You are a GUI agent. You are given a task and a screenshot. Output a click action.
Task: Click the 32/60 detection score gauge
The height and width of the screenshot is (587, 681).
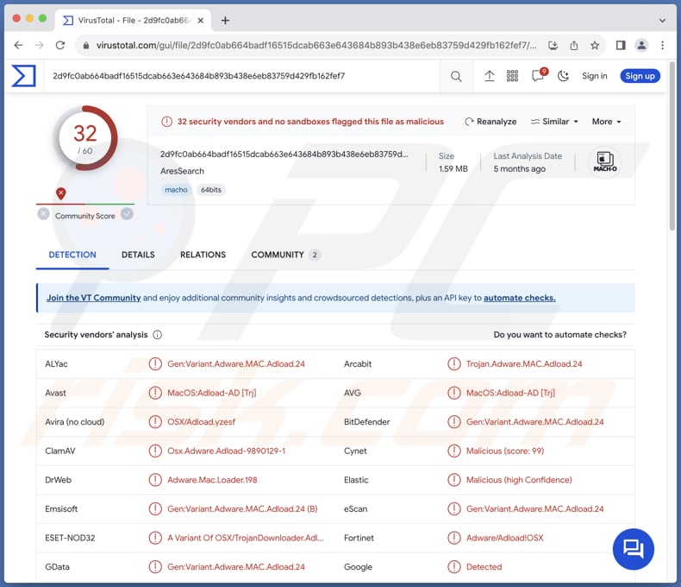pos(85,138)
